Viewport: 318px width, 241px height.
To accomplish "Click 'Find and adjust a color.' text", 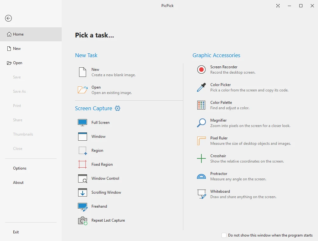I will [230, 108].
